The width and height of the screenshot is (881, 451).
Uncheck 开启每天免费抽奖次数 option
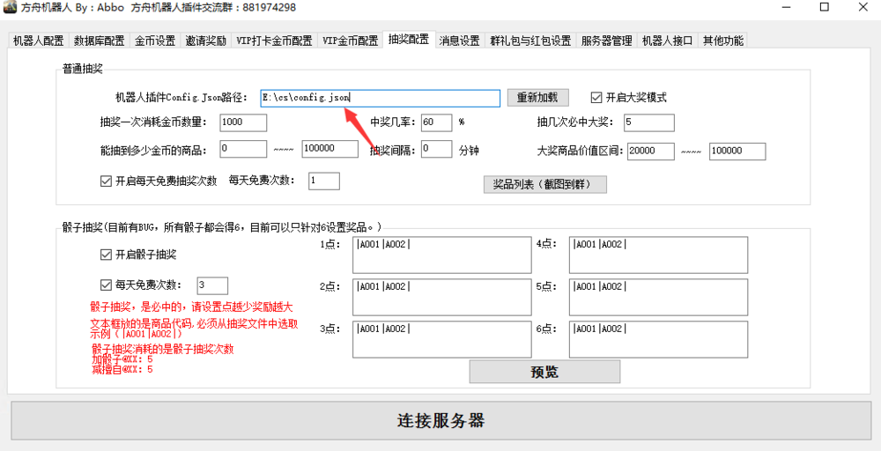coord(107,181)
